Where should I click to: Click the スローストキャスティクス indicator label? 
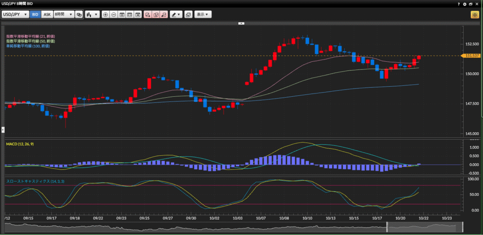[28, 181]
